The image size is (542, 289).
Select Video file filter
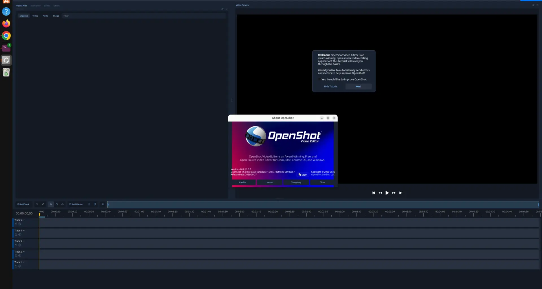(x=35, y=16)
